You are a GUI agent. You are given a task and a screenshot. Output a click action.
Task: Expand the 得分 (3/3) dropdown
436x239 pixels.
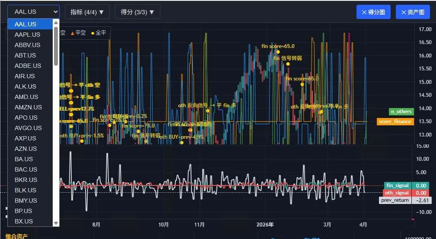click(137, 12)
